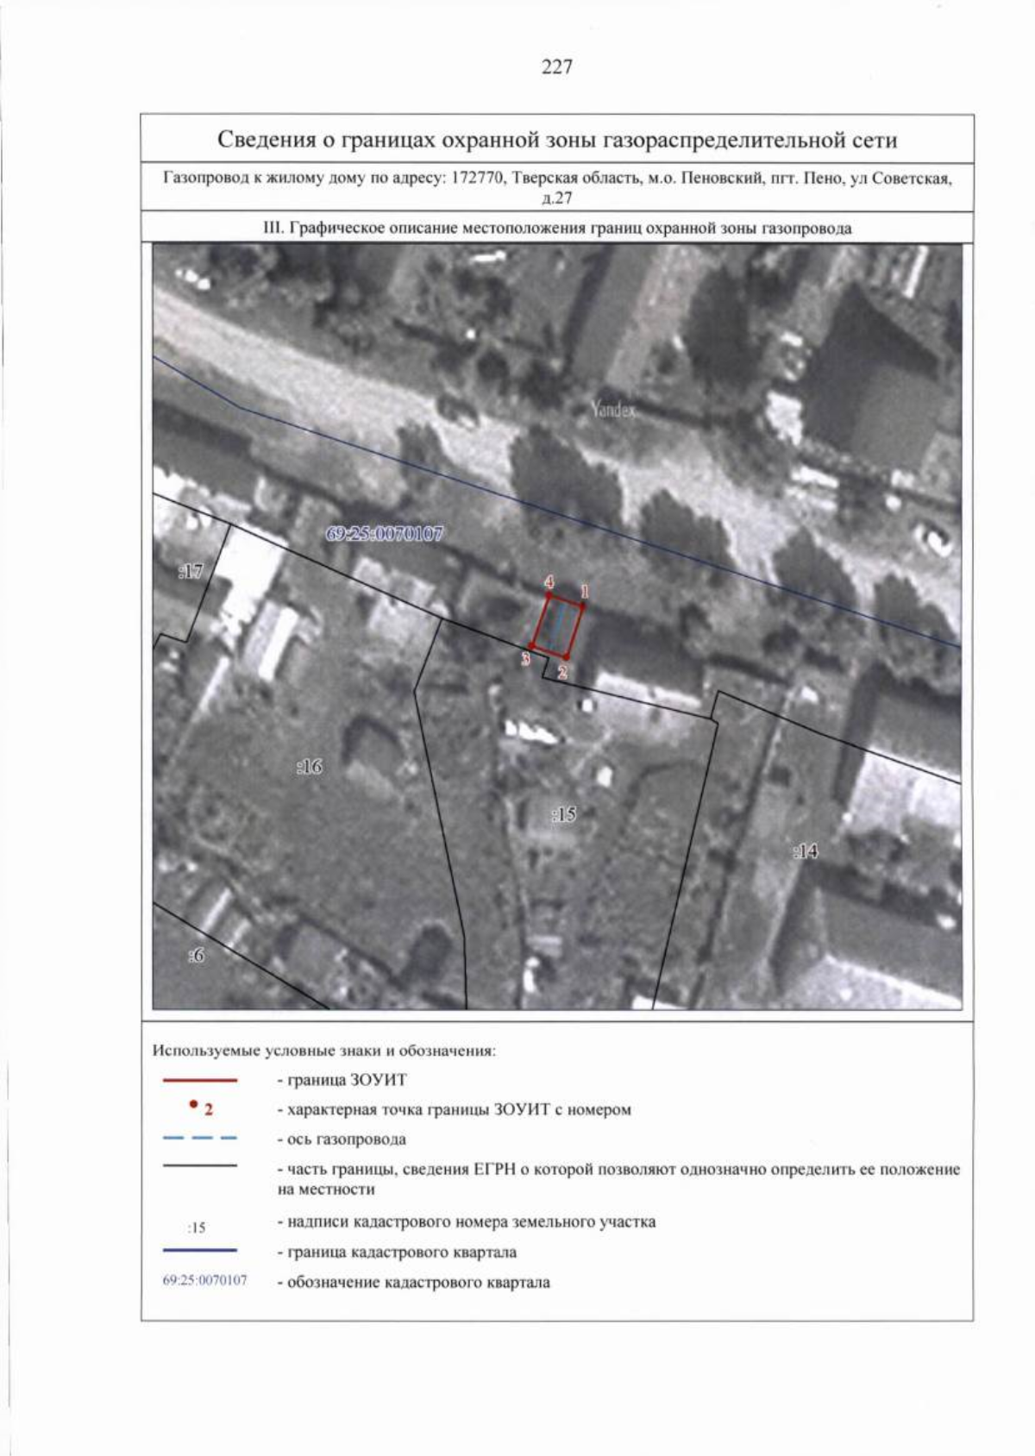The image size is (1035, 1456).
Task: Click the dashed blue line legend symbol
Action: (199, 1139)
